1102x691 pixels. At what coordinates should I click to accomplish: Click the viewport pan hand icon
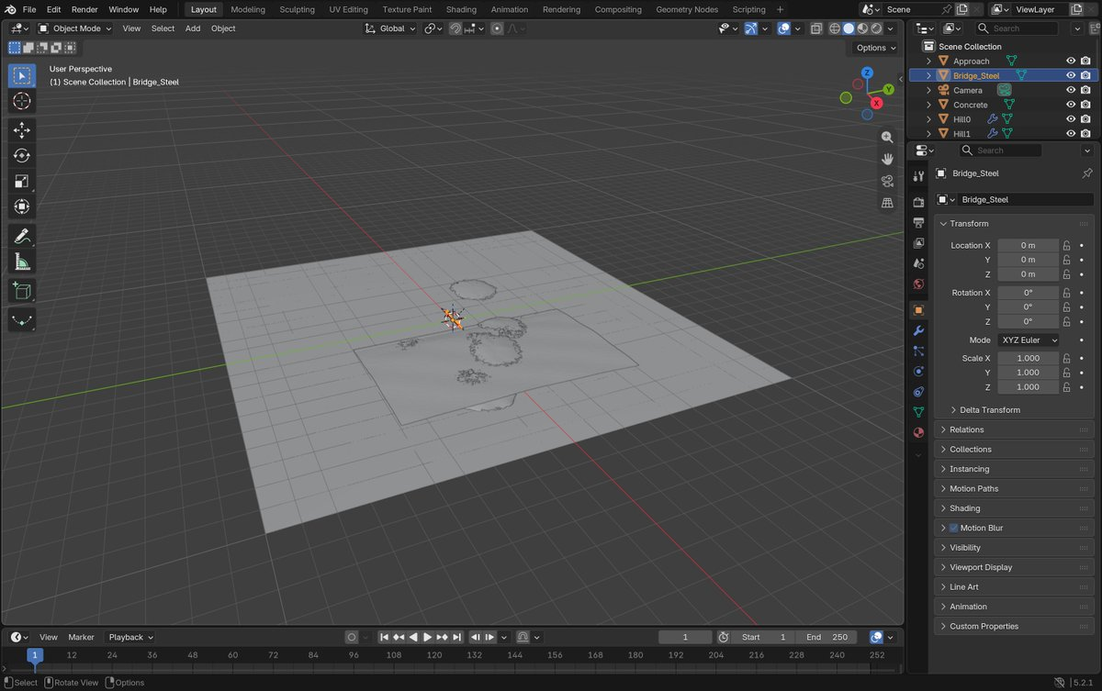tap(887, 159)
